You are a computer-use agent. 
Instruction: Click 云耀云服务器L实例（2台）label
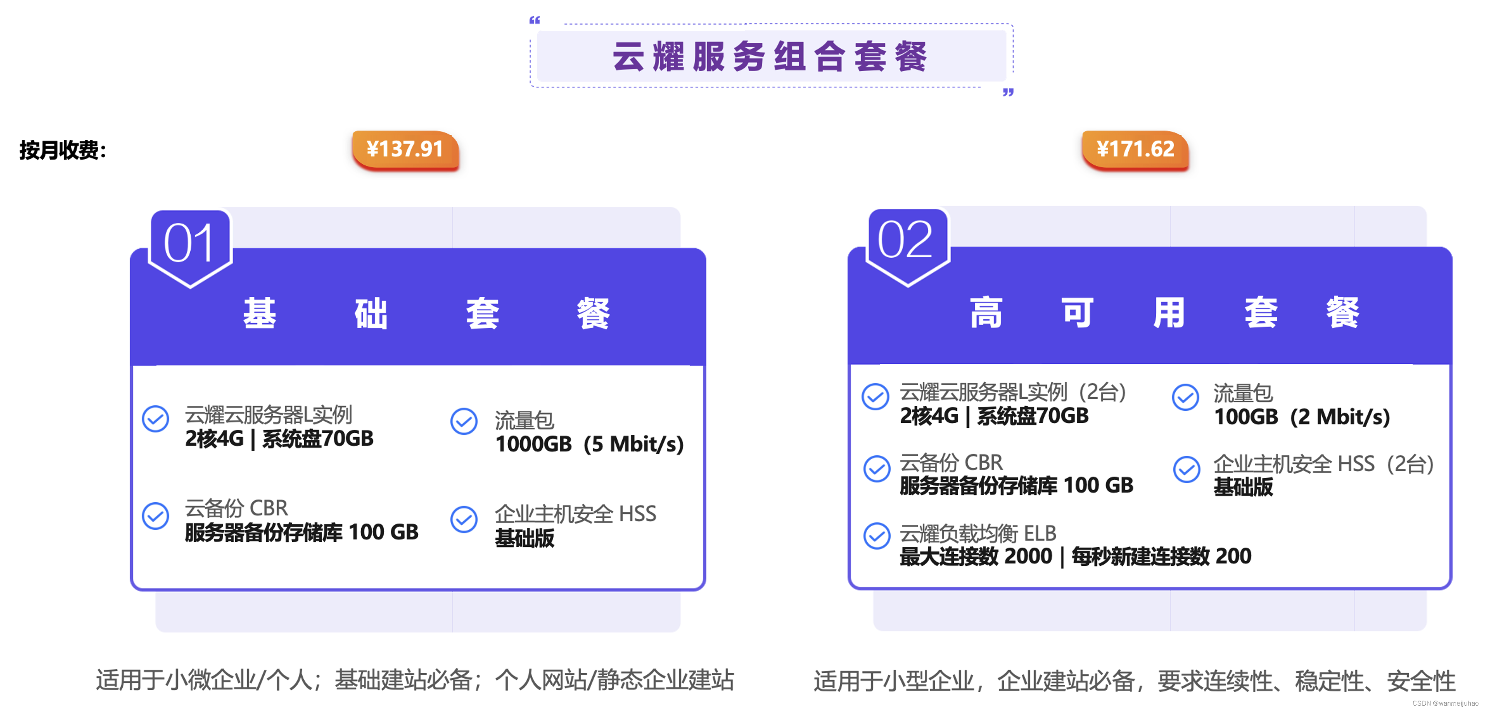(x=1014, y=392)
